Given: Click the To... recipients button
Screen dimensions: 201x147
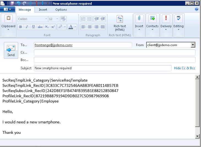Looking at the screenshot, I should pos(24,45).
